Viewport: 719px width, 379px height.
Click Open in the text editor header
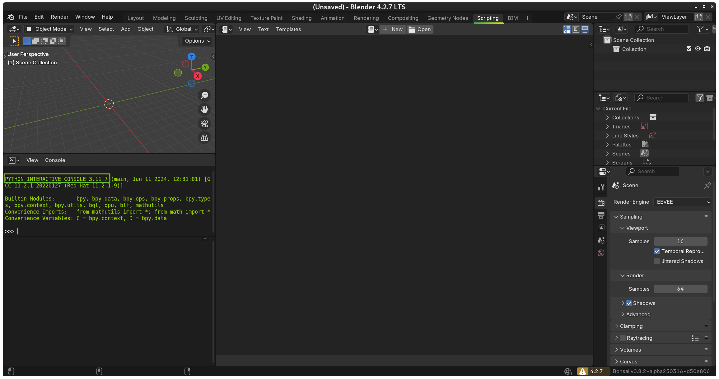(x=420, y=29)
